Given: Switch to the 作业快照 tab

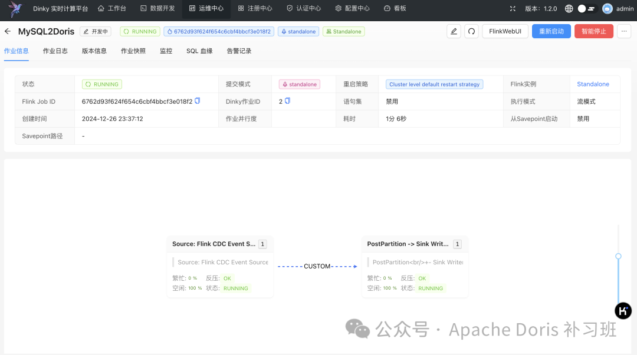Looking at the screenshot, I should click(133, 51).
